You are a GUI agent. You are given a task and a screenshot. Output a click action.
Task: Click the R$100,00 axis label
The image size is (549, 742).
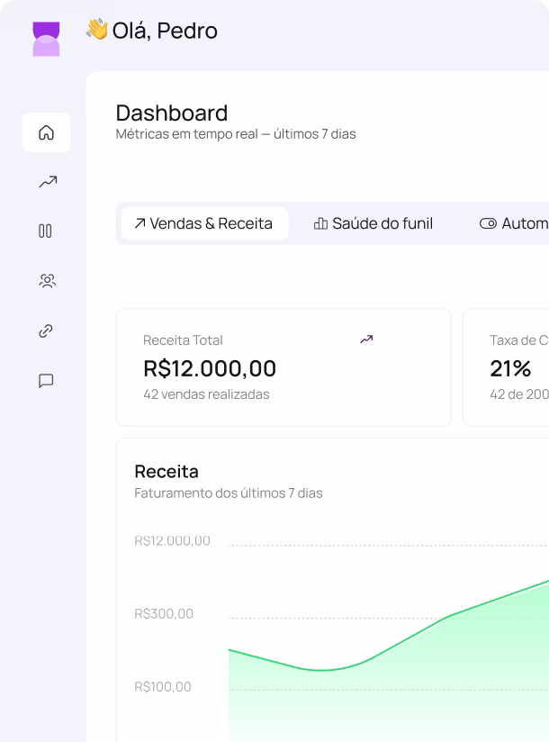point(163,687)
